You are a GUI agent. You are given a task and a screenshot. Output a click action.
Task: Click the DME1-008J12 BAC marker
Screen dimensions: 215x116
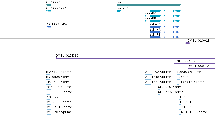coord(189,68)
